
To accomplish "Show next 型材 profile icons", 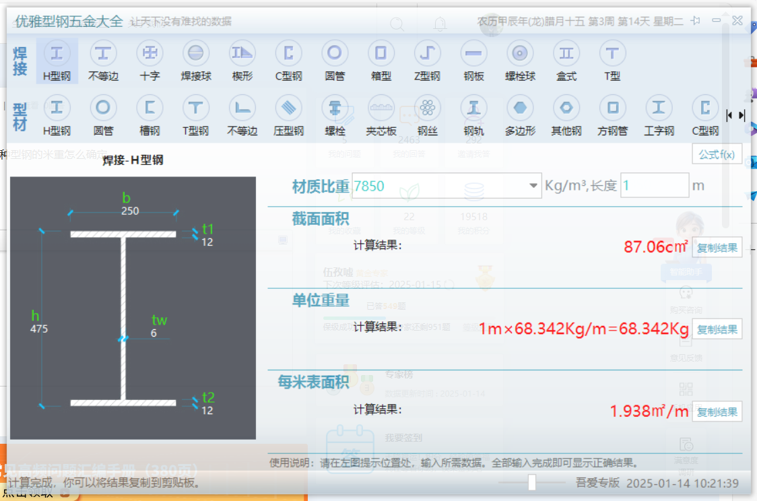I will click(742, 115).
